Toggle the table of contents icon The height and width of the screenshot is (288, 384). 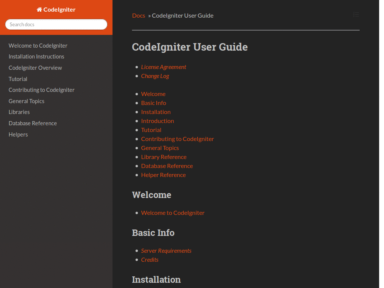click(356, 15)
